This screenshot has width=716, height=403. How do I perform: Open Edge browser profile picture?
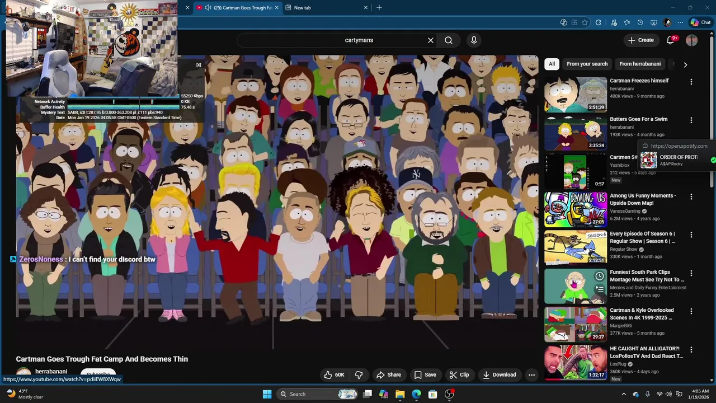click(667, 22)
